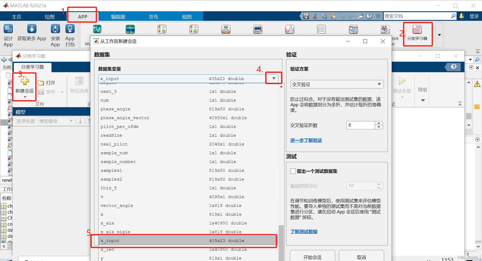Expand the apps gallery arrow
Screen dimensions: 482x261
point(439,35)
